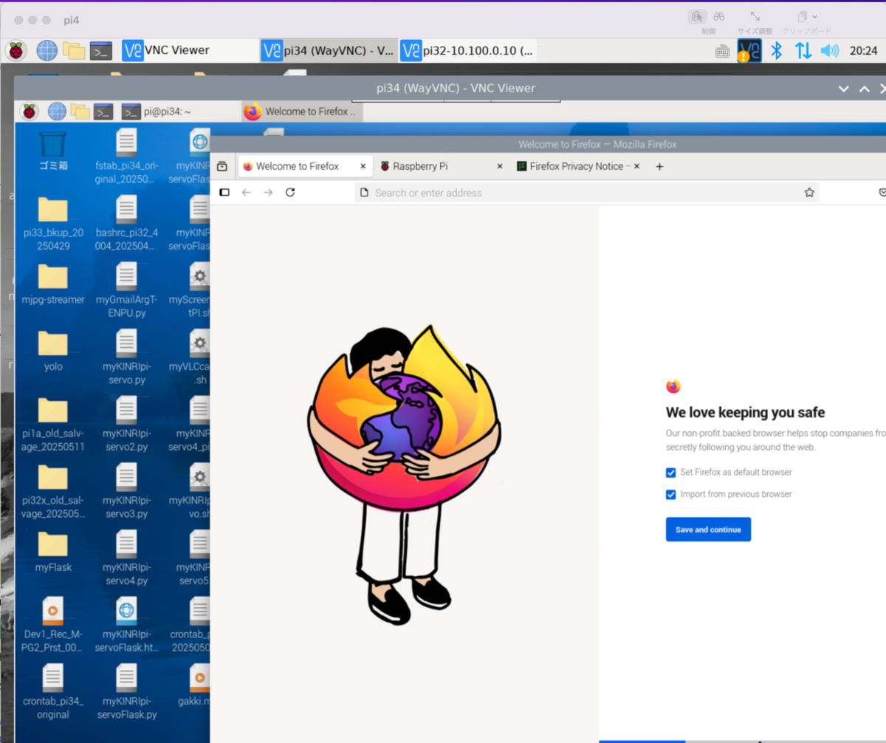The width and height of the screenshot is (886, 743).
Task: Select myKINRIpi-servo3.py file
Action: tap(126, 491)
